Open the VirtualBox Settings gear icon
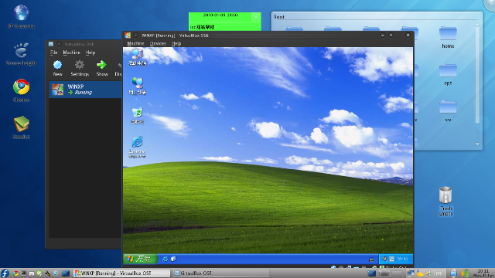 tap(80, 65)
